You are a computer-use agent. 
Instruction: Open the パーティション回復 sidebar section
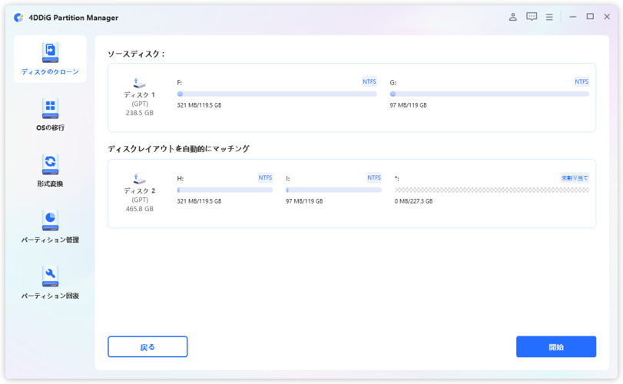point(50,283)
